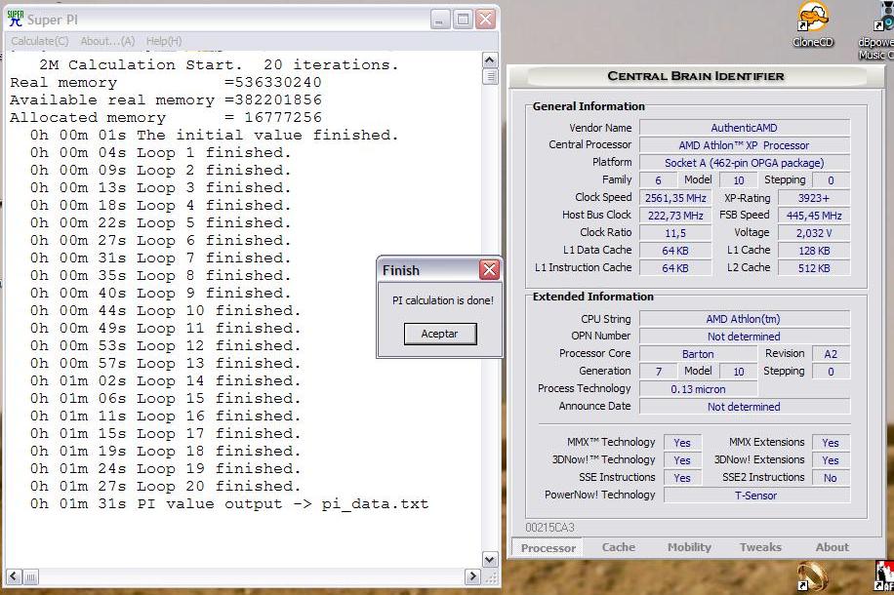Image resolution: width=894 pixels, height=595 pixels.
Task: Switch to the Cache tab
Action: click(x=619, y=547)
